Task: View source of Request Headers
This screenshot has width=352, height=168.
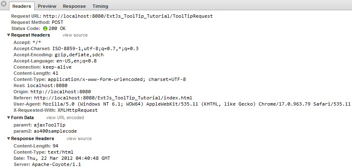Action: 75,35
